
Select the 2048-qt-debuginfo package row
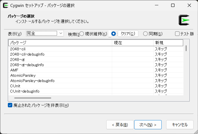point(96,65)
